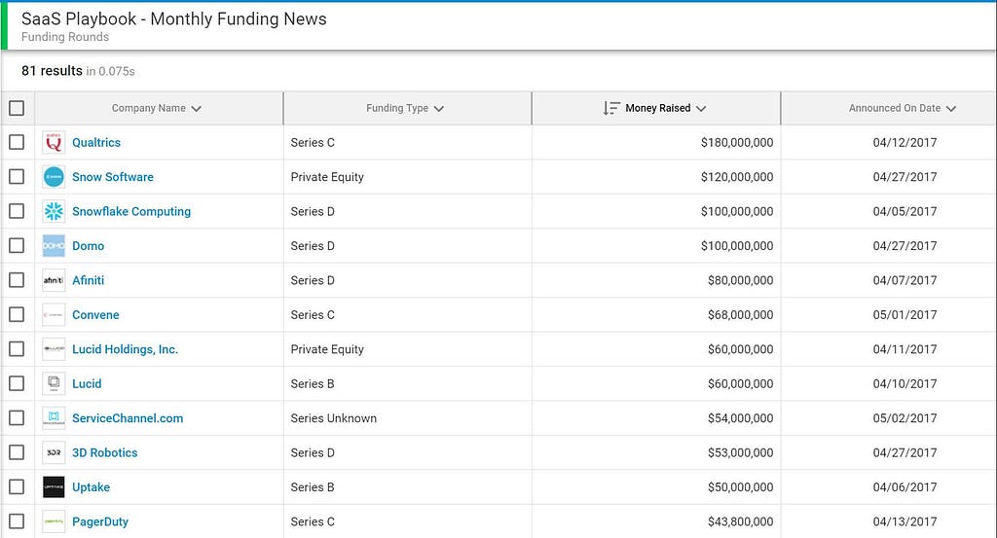Select the Convene row checkbox
The image size is (997, 538).
click(x=17, y=314)
